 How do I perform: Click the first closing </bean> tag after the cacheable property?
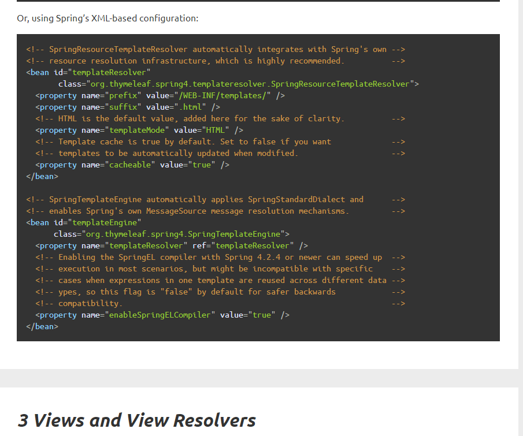pos(42,176)
